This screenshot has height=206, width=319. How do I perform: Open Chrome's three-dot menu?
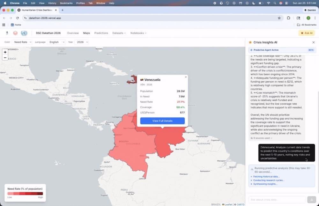coord(315,18)
